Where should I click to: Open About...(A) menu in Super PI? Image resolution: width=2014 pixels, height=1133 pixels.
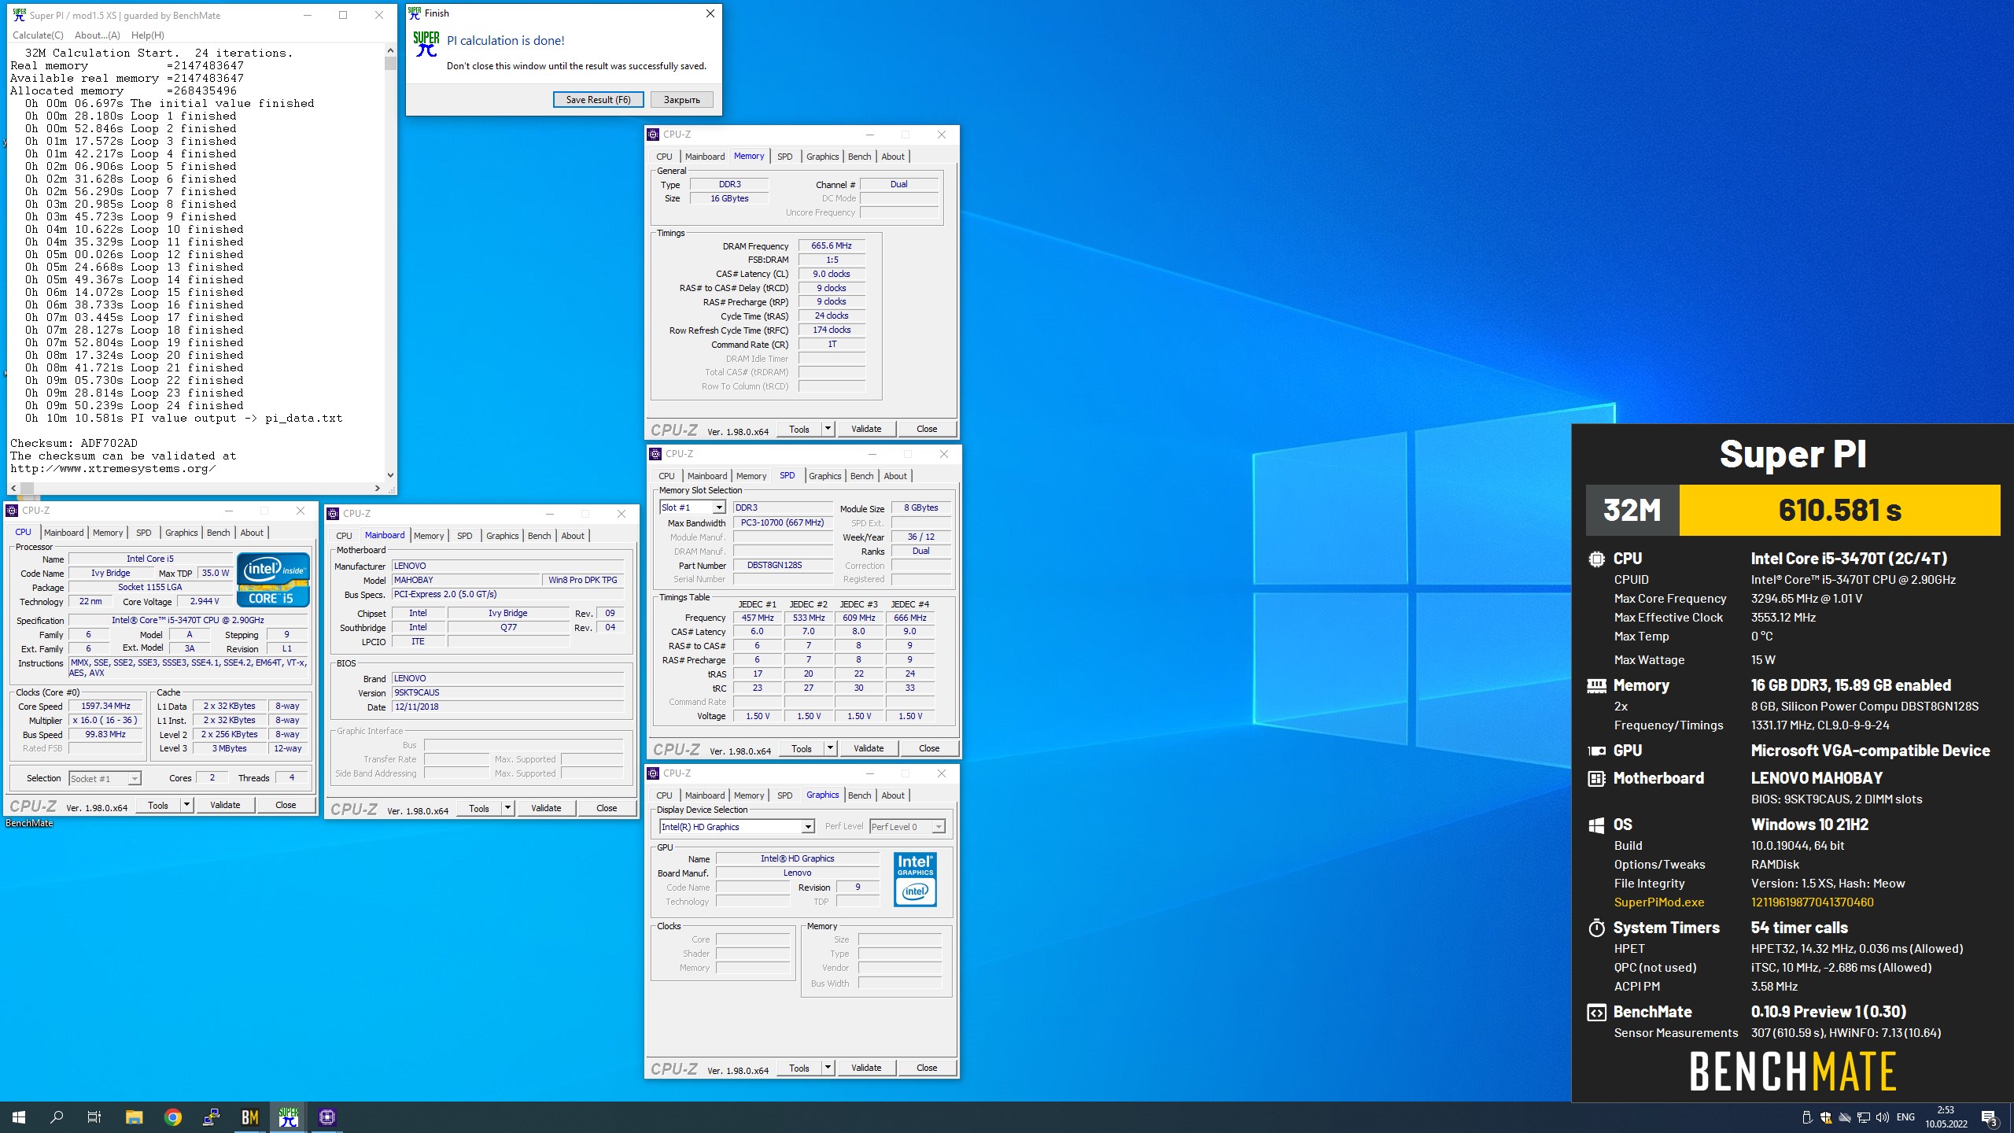[x=98, y=35]
